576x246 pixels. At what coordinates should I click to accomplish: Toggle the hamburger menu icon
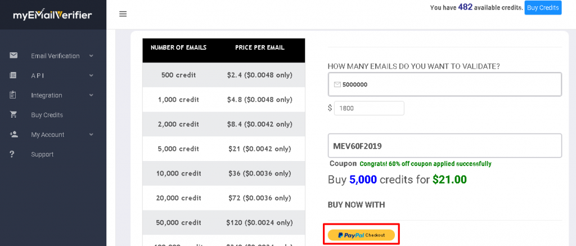point(123,14)
